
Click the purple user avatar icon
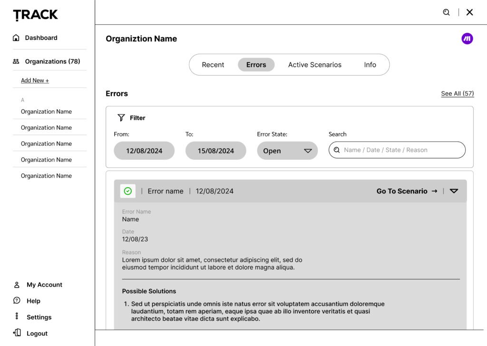tap(467, 39)
